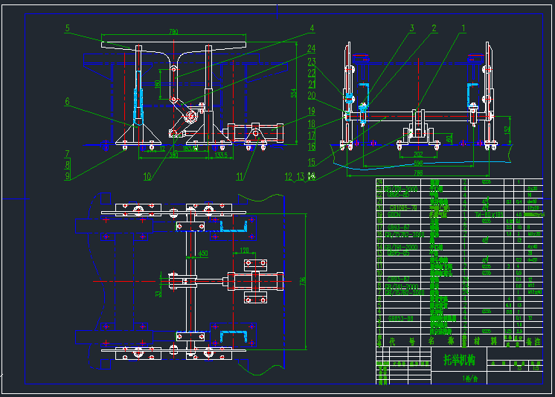Select callout number 4 at the front view's upper right
Viewport: 555px width, 397px height.
click(312, 28)
